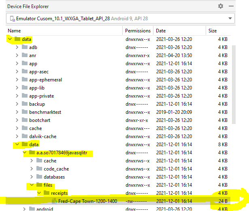
Task: Select the app-ephemeral folder icon
Action: pos(25,79)
